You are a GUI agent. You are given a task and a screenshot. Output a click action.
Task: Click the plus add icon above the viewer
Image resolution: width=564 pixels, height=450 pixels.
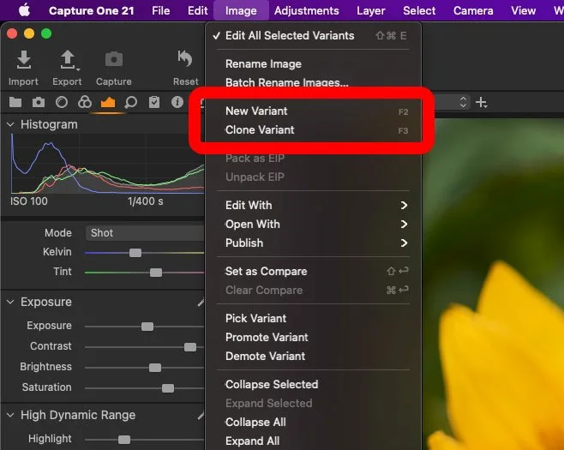481,103
